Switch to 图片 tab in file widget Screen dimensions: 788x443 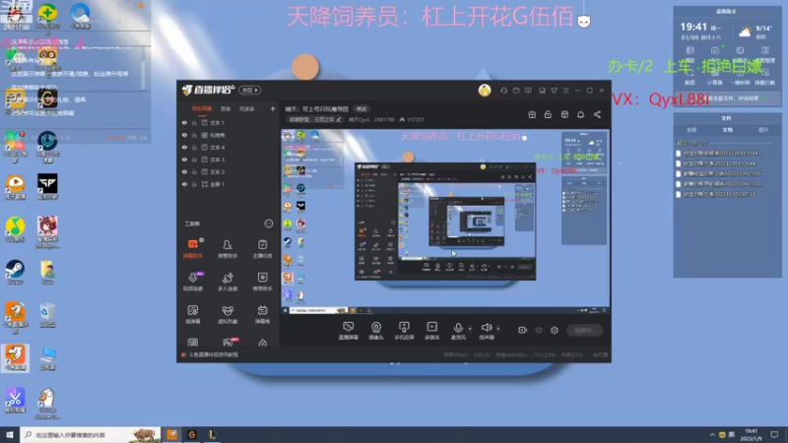762,130
